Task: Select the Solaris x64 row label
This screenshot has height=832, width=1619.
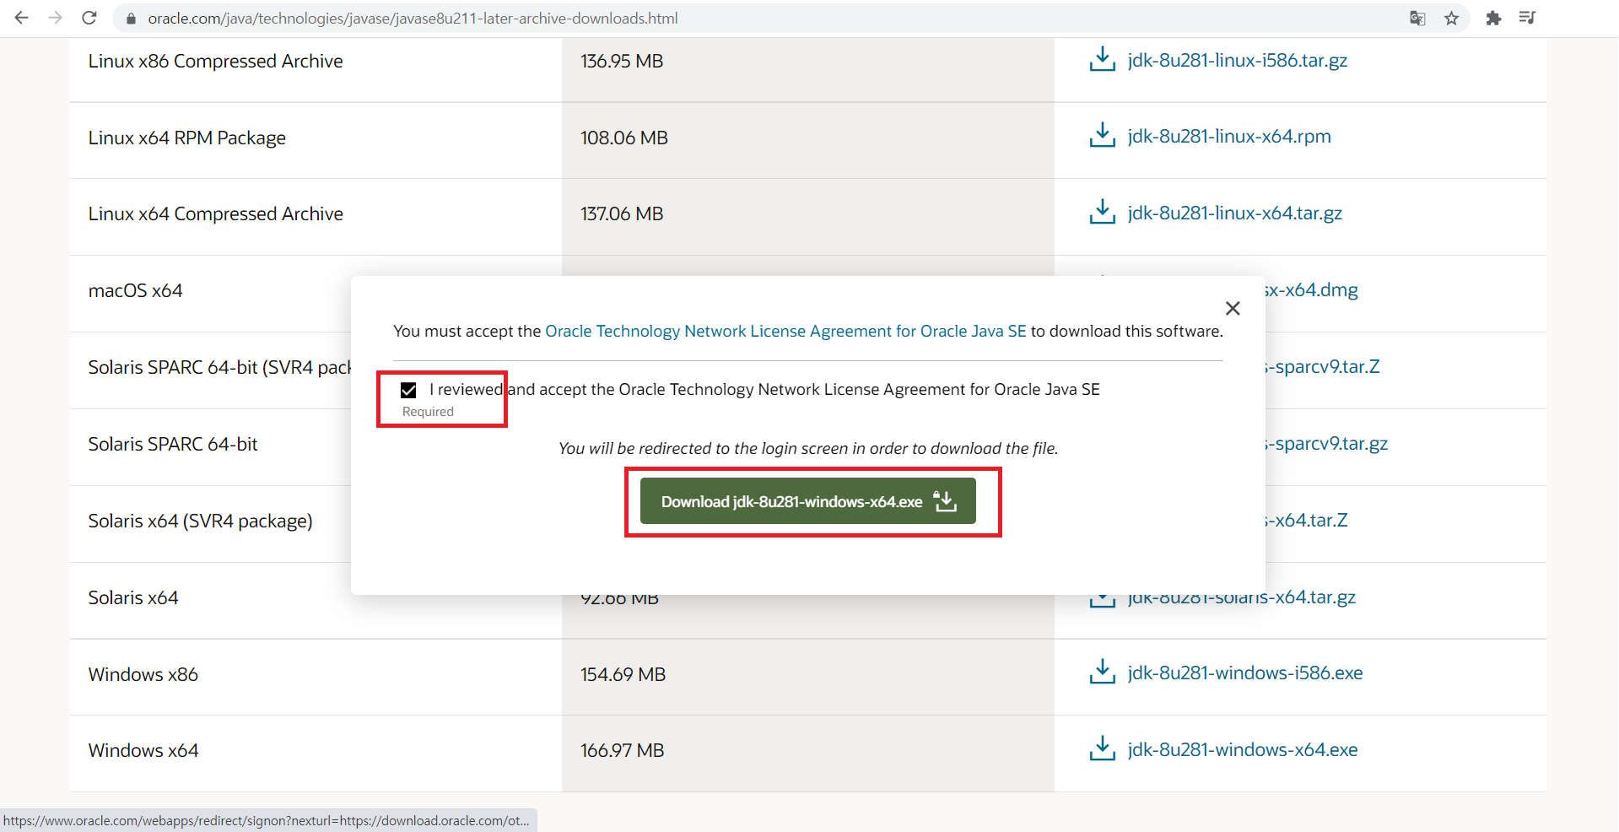Action: pos(133,597)
